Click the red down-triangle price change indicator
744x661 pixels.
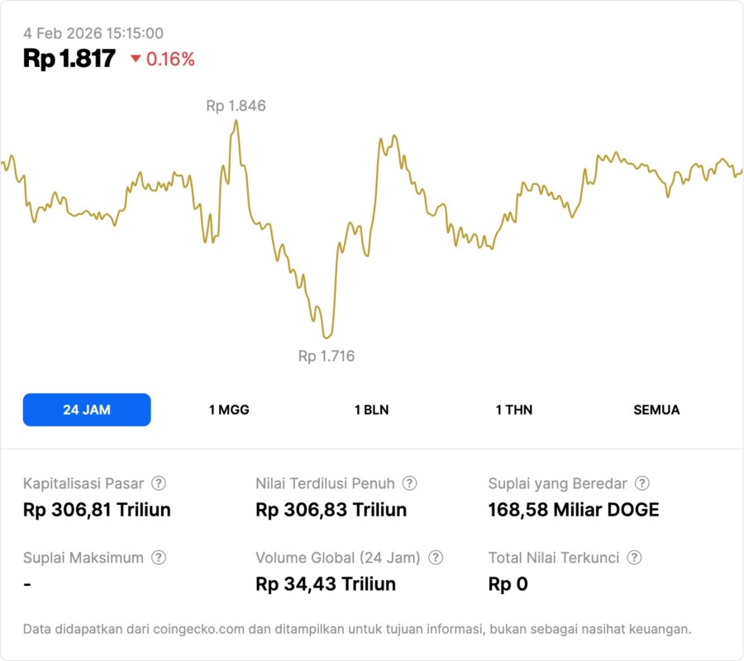click(x=136, y=59)
